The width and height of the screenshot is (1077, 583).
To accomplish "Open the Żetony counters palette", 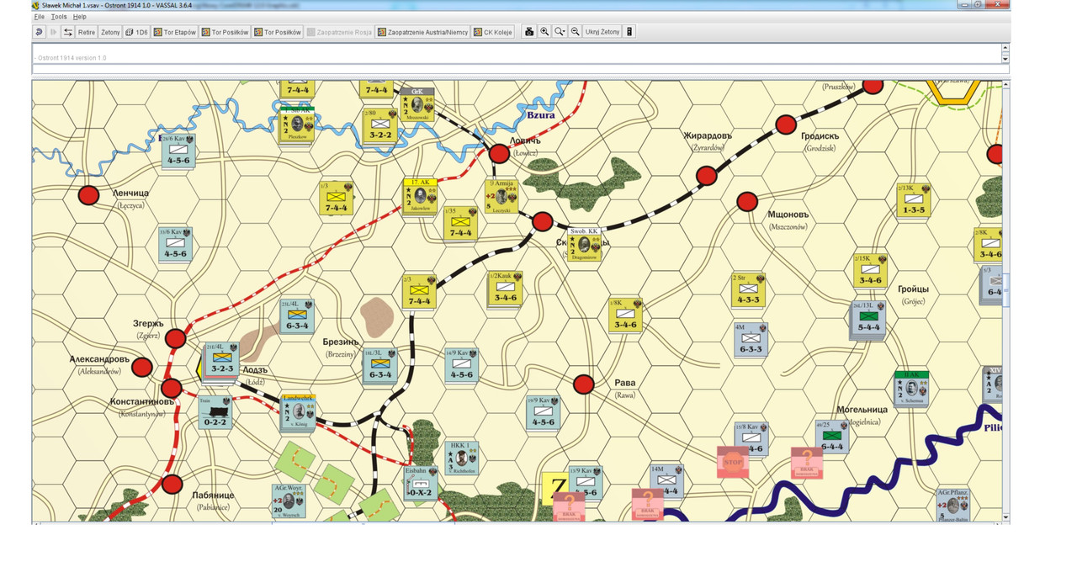I will (110, 32).
